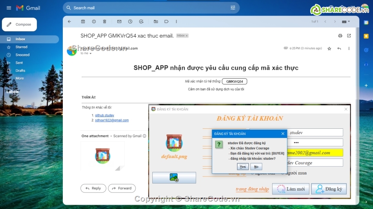Star the SHOP_APP email

[x=329, y=49]
